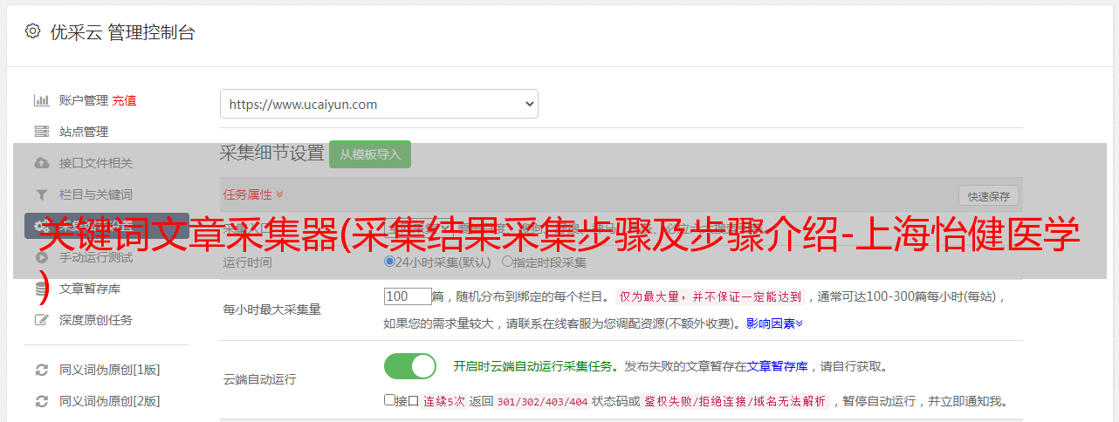1119x422 pixels.
Task: Open 同义词伪原创[1版] in the sidebar
Action: click(x=110, y=370)
